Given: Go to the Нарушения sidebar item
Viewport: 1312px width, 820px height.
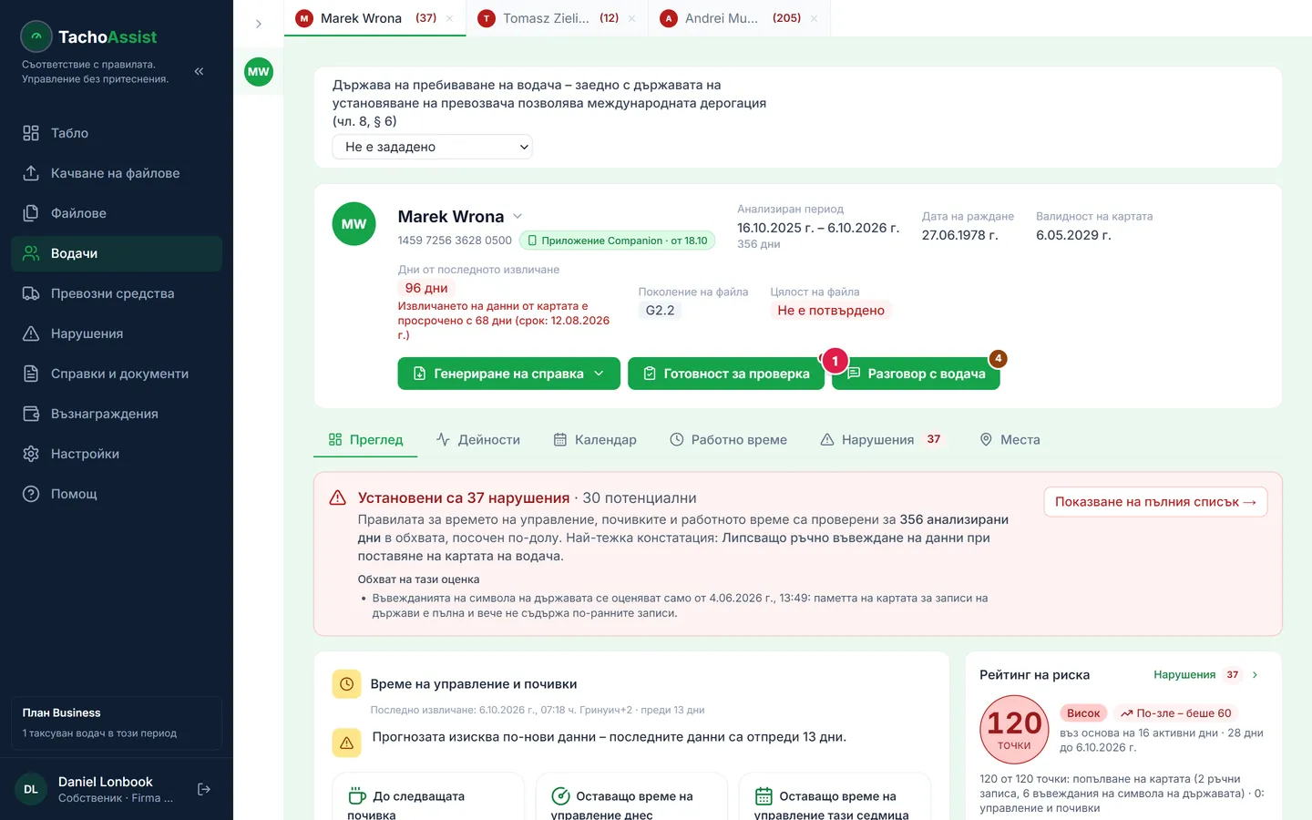Looking at the screenshot, I should 117,333.
